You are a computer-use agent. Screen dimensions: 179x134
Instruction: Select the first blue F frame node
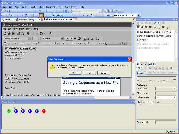16,111
